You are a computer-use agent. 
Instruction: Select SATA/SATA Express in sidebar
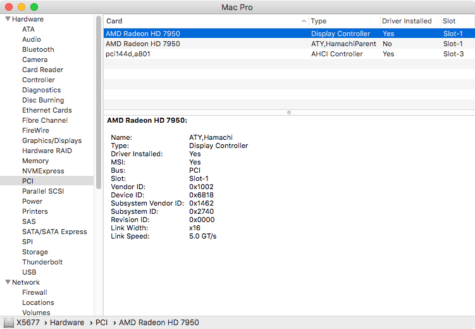pyautogui.click(x=54, y=232)
